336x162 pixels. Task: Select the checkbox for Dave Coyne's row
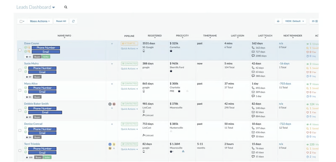20,50
